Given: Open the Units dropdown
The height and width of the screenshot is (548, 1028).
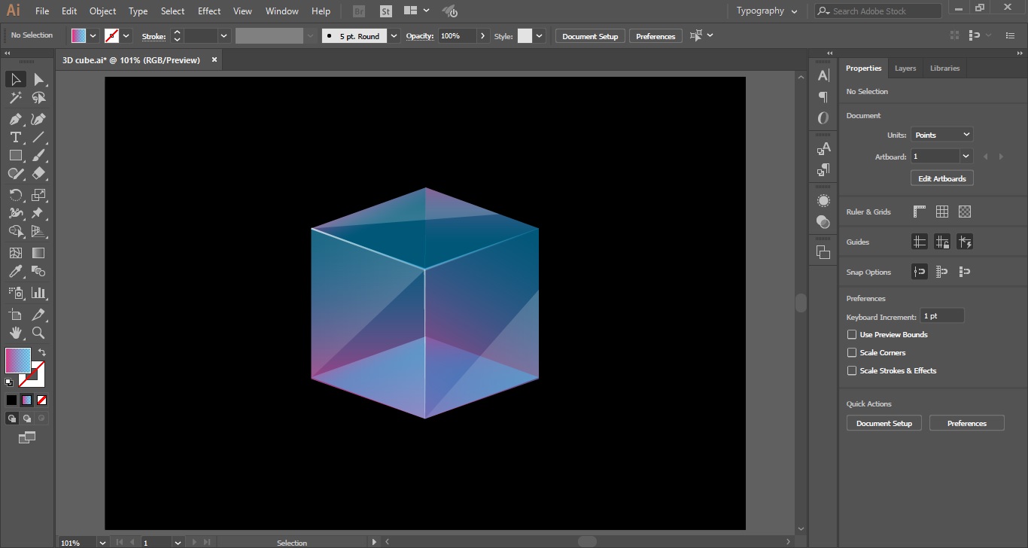Looking at the screenshot, I should pos(942,135).
